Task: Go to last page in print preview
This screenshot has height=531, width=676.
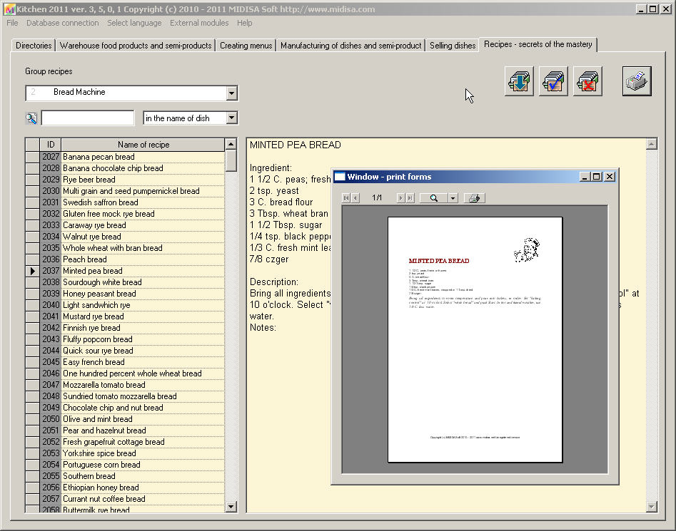Action: pyautogui.click(x=410, y=198)
